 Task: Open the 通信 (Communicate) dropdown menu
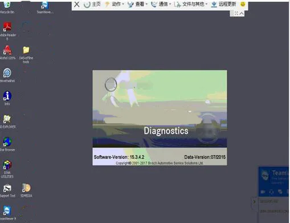pos(161,4)
